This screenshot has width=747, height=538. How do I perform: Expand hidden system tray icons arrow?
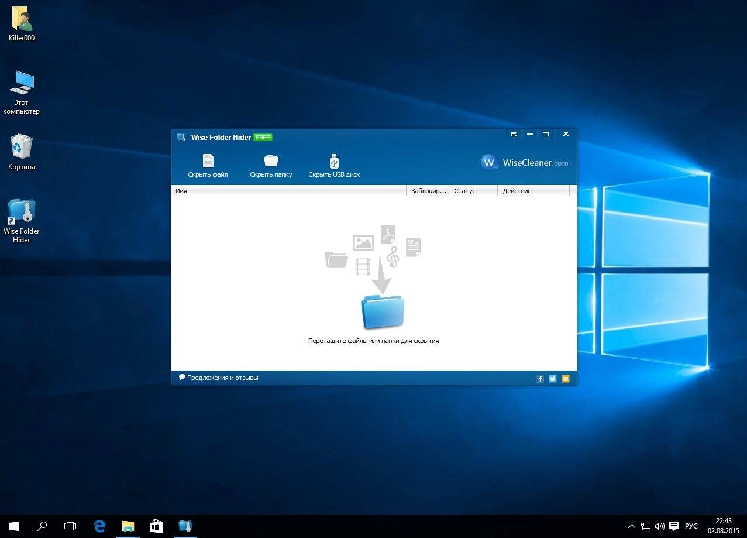[x=632, y=526]
